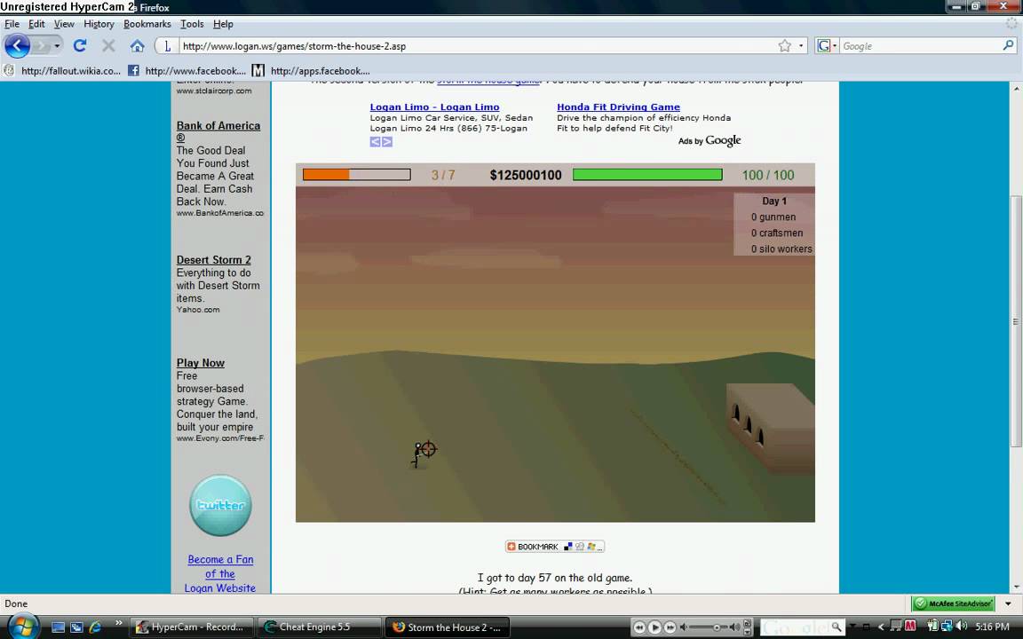Click the Honda Fit Driving Game ad link
Viewport: 1023px width, 639px height.
click(618, 106)
